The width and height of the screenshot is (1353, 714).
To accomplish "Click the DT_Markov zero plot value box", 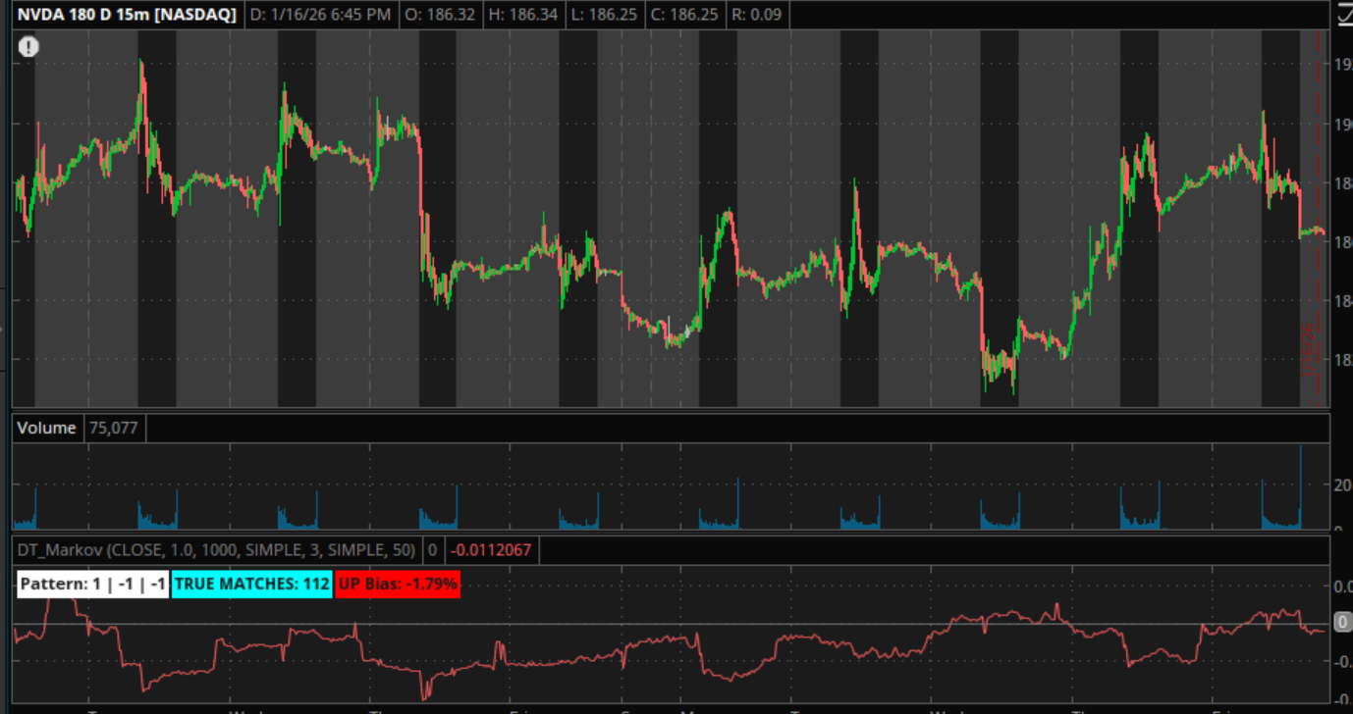I will pyautogui.click(x=433, y=550).
